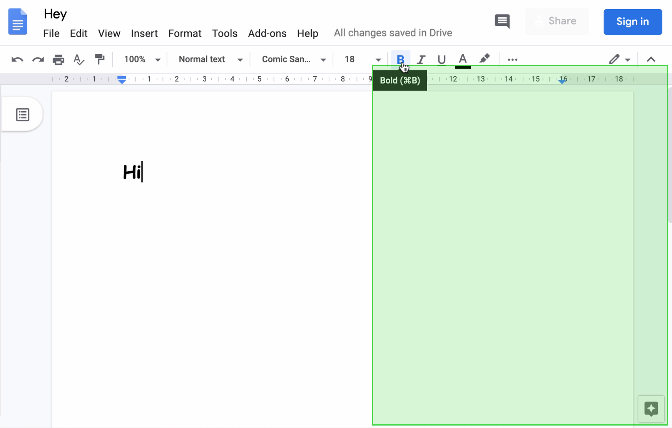The width and height of the screenshot is (672, 428).
Task: Open the font size 18 dropdown
Action: [x=362, y=59]
